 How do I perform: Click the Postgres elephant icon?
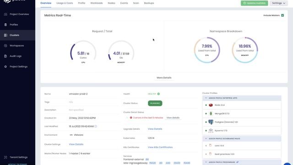(x=211, y=122)
